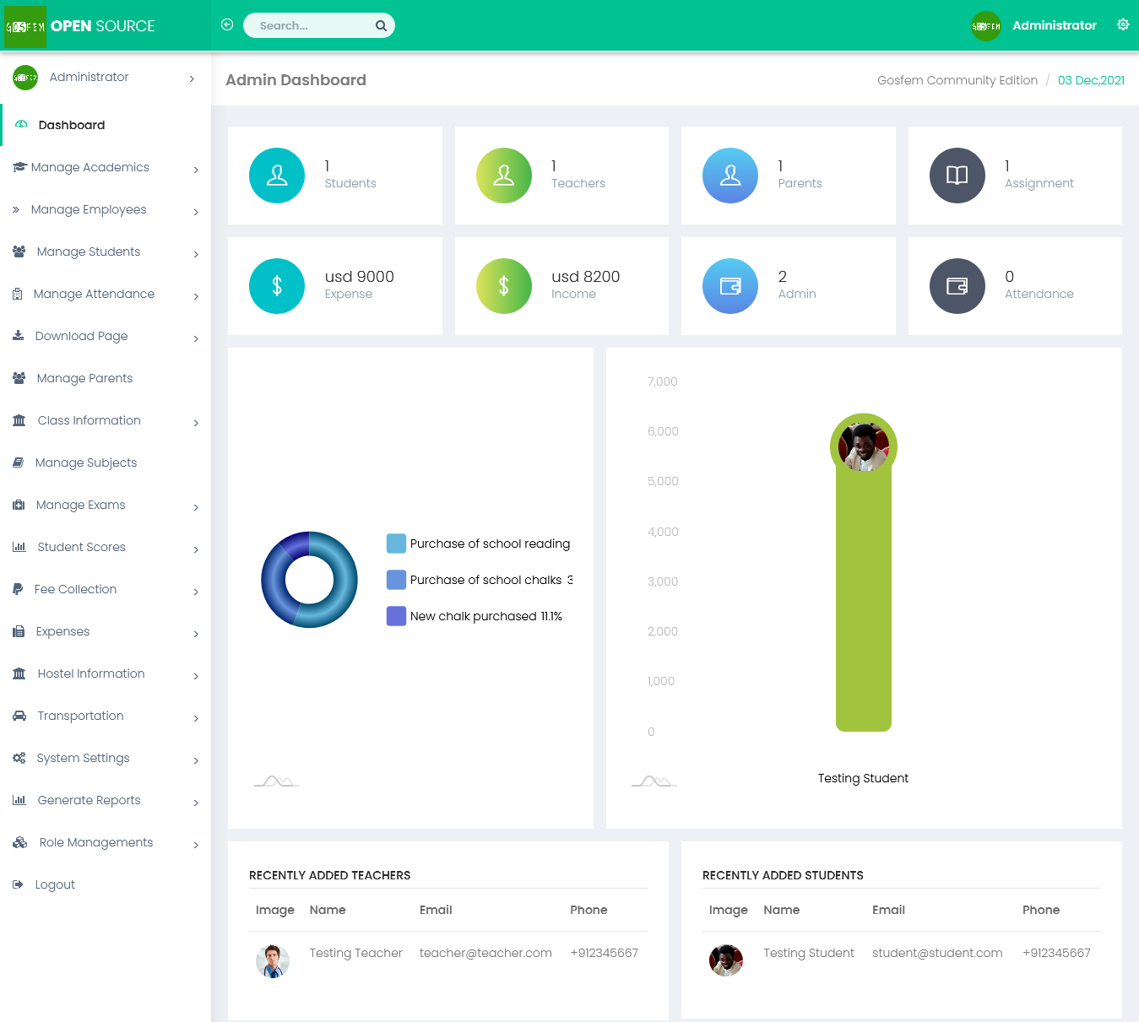
Task: Expand the Administrator profile chevron
Action: (x=192, y=77)
